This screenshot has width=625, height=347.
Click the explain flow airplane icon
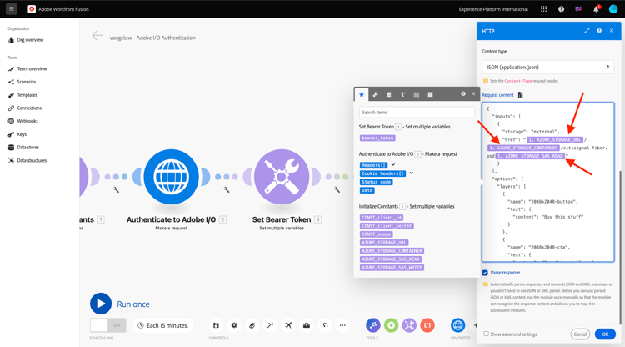(288, 325)
